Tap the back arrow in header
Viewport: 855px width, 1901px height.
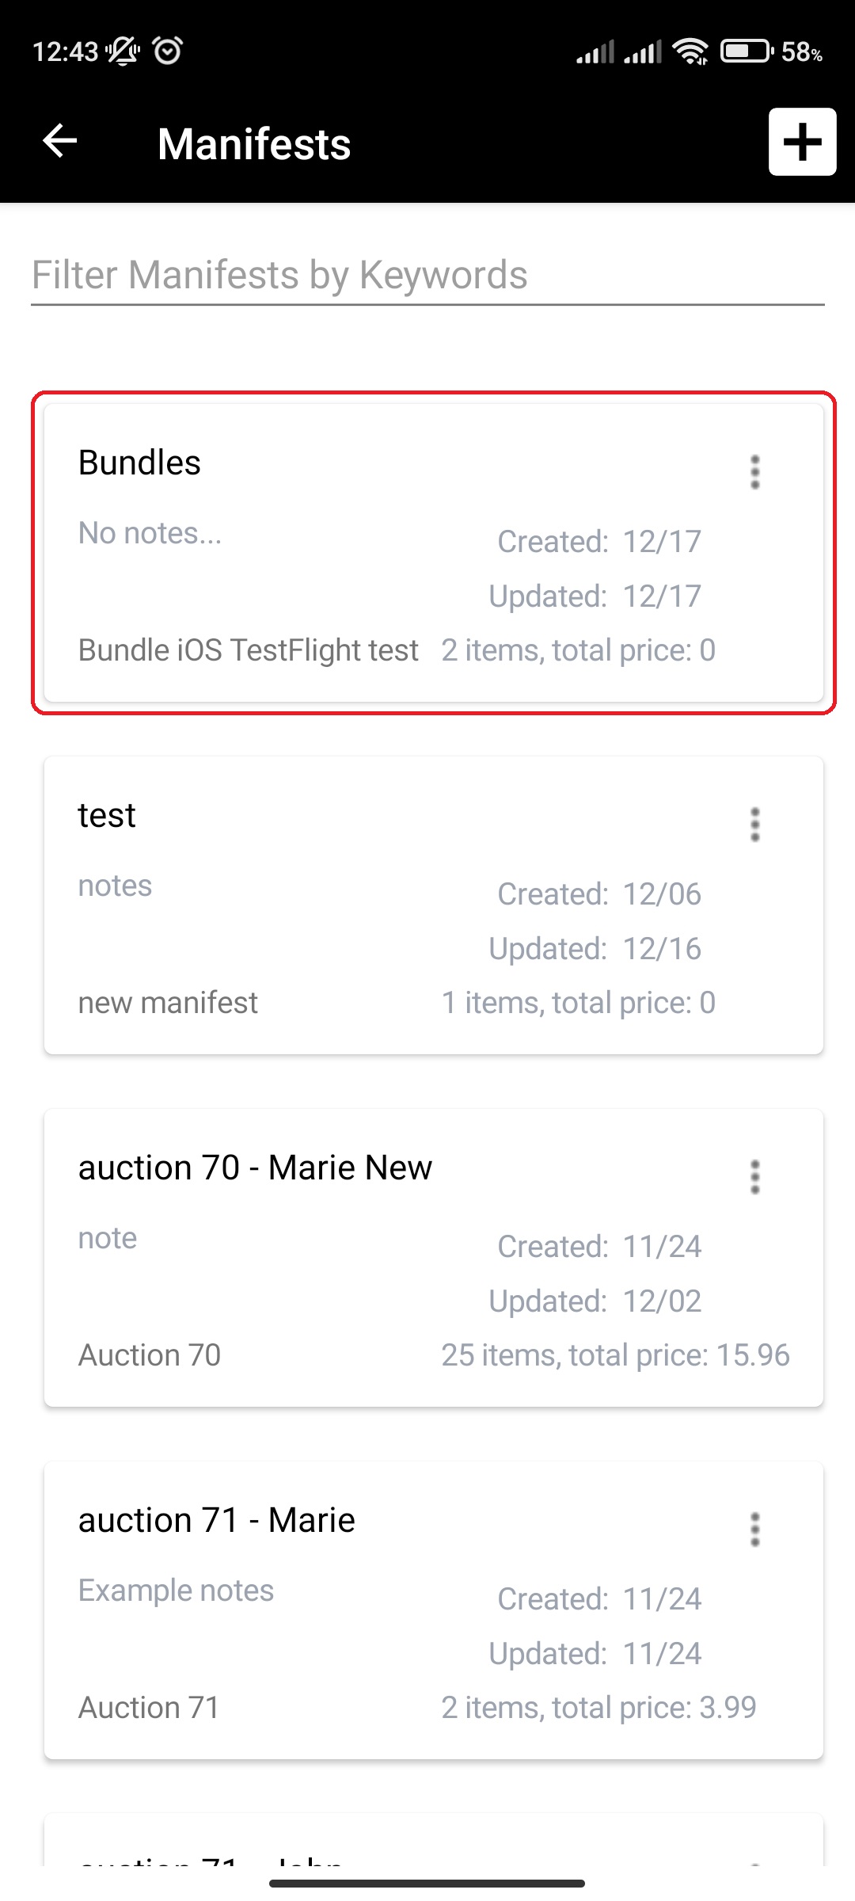tap(60, 142)
